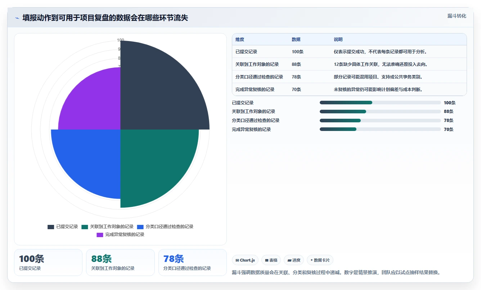Click the footer note starting 漏斗强调数据质量

pos(336,272)
